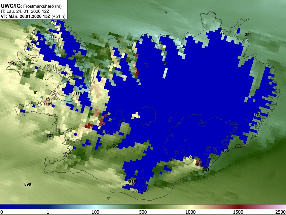
Task: Select the (+51 h) forecast offset text
Action: point(58,16)
